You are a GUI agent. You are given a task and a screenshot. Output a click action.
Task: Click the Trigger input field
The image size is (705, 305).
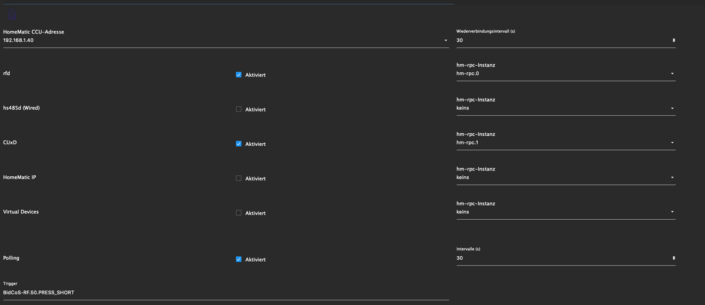coord(223,292)
